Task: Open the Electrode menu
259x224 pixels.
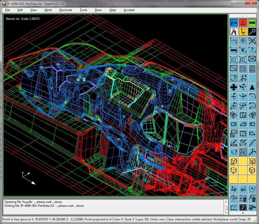Action: [x=66, y=10]
